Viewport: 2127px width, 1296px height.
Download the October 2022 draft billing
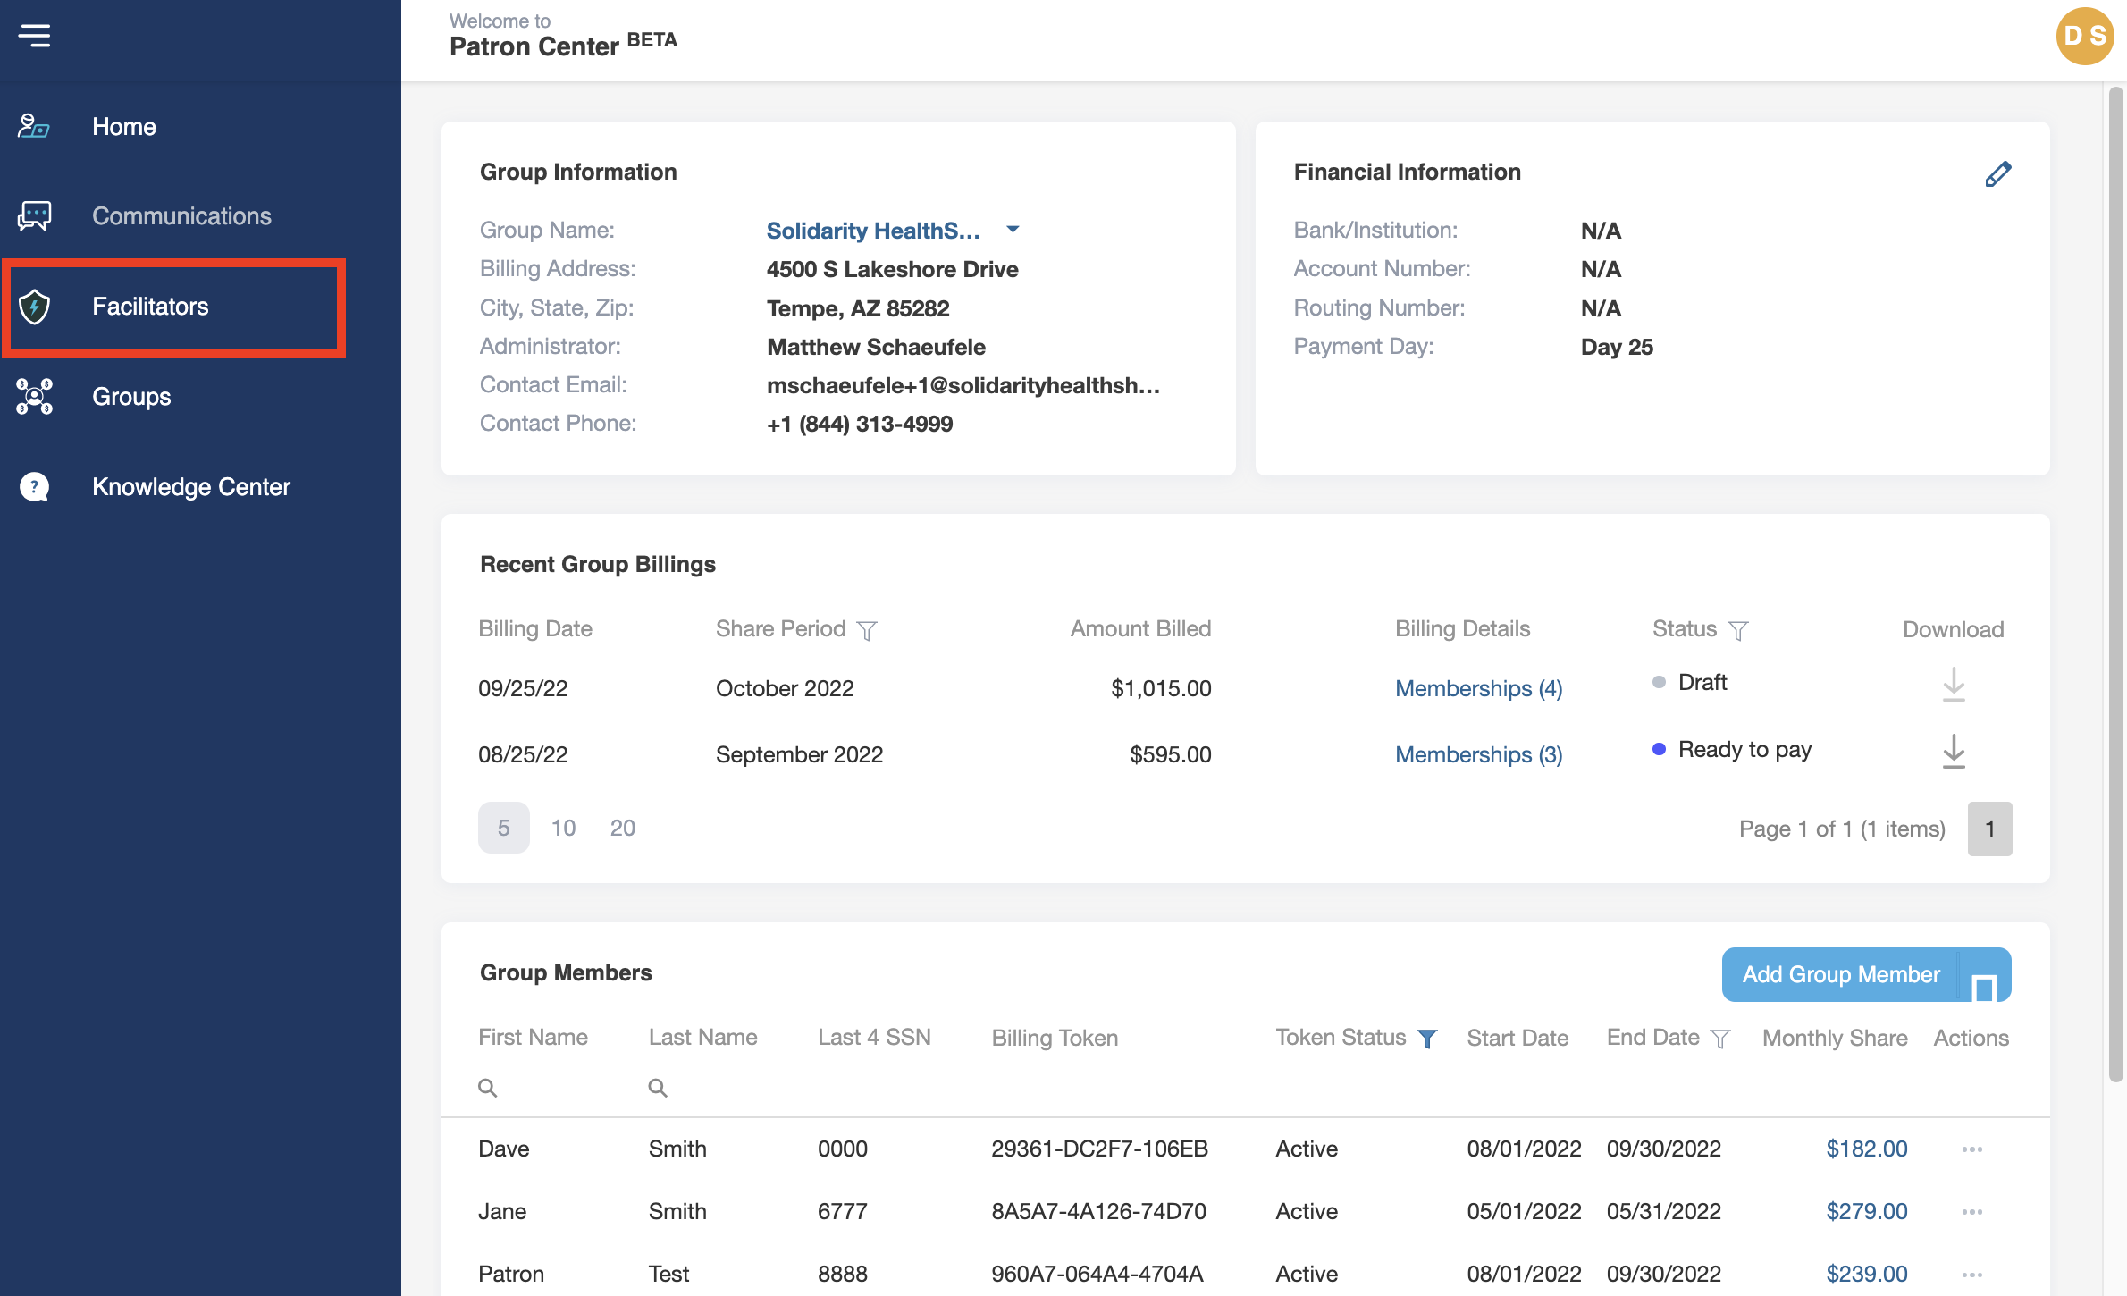(x=1954, y=686)
